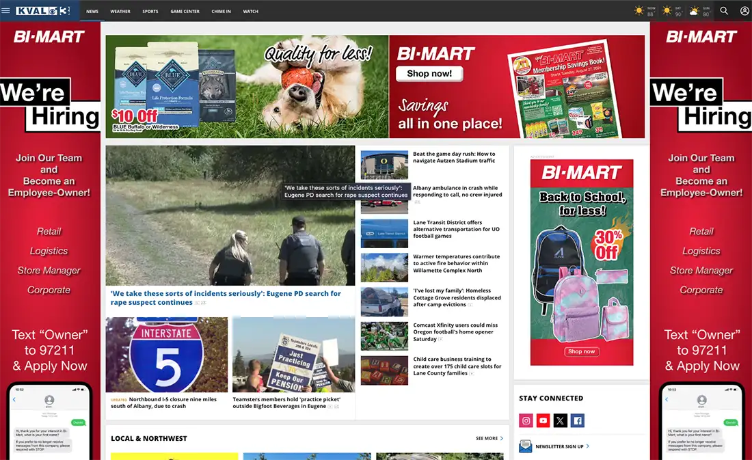This screenshot has width=752, height=460.
Task: Open the Eugene PD rape suspect headline
Action: pos(226,298)
